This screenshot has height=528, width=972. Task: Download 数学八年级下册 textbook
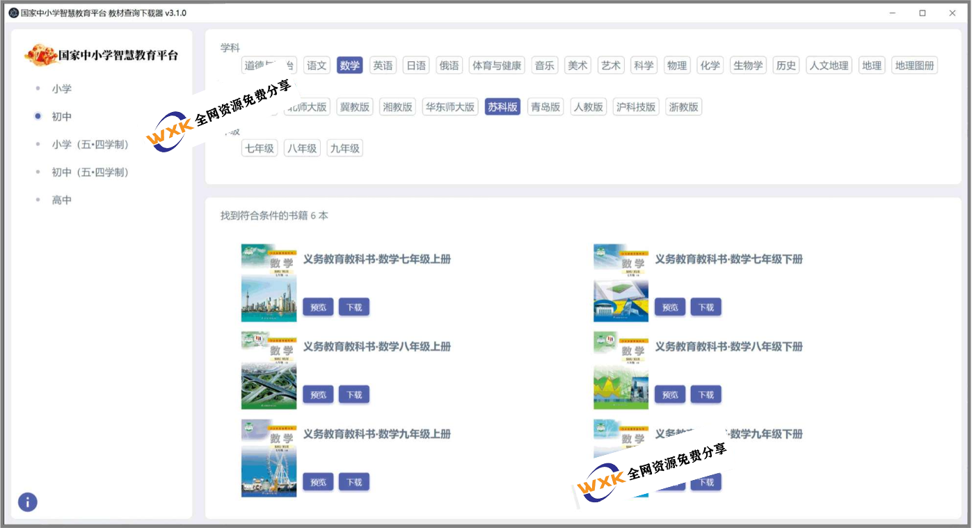pyautogui.click(x=706, y=395)
